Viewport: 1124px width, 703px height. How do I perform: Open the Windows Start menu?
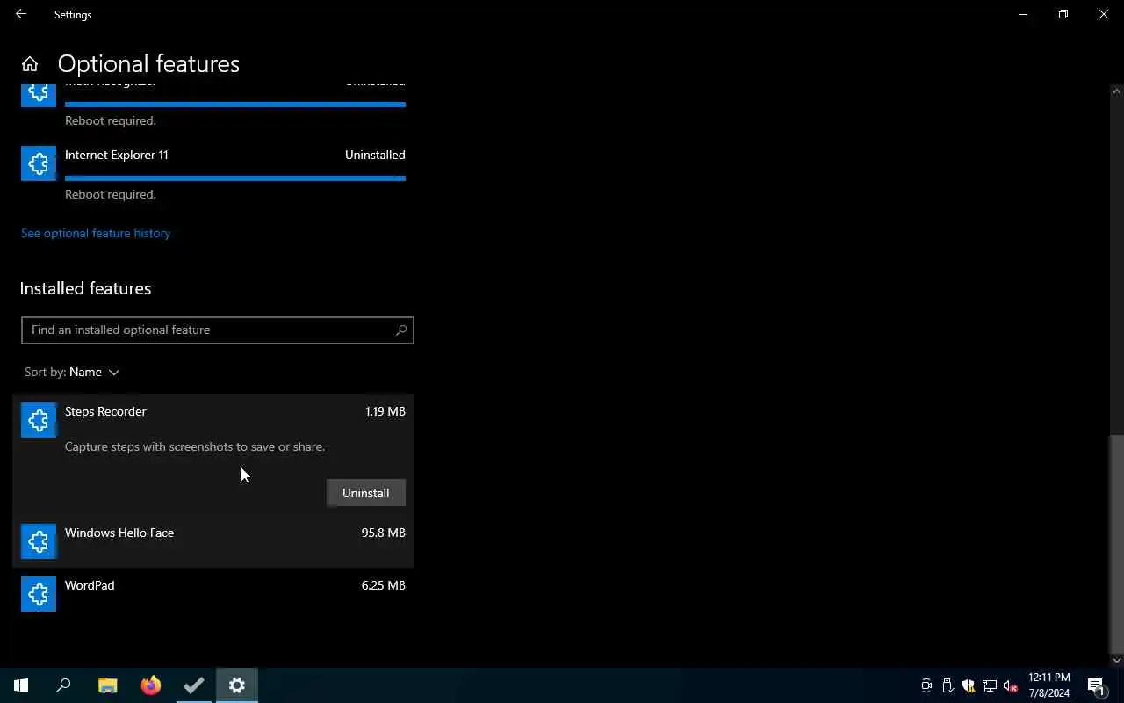coord(21,685)
